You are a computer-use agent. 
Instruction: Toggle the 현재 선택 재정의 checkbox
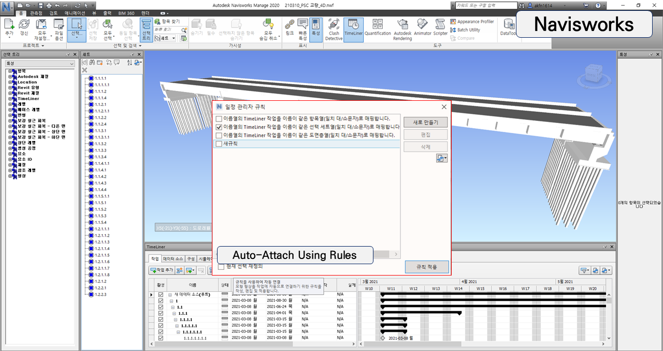(x=222, y=266)
